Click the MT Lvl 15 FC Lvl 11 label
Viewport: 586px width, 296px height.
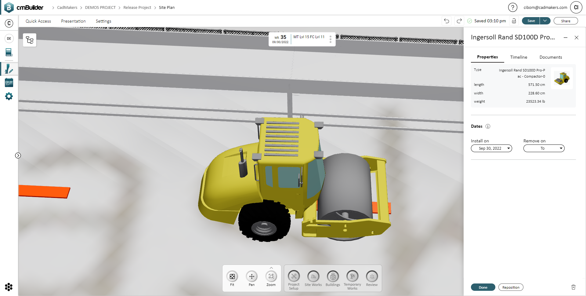point(309,37)
